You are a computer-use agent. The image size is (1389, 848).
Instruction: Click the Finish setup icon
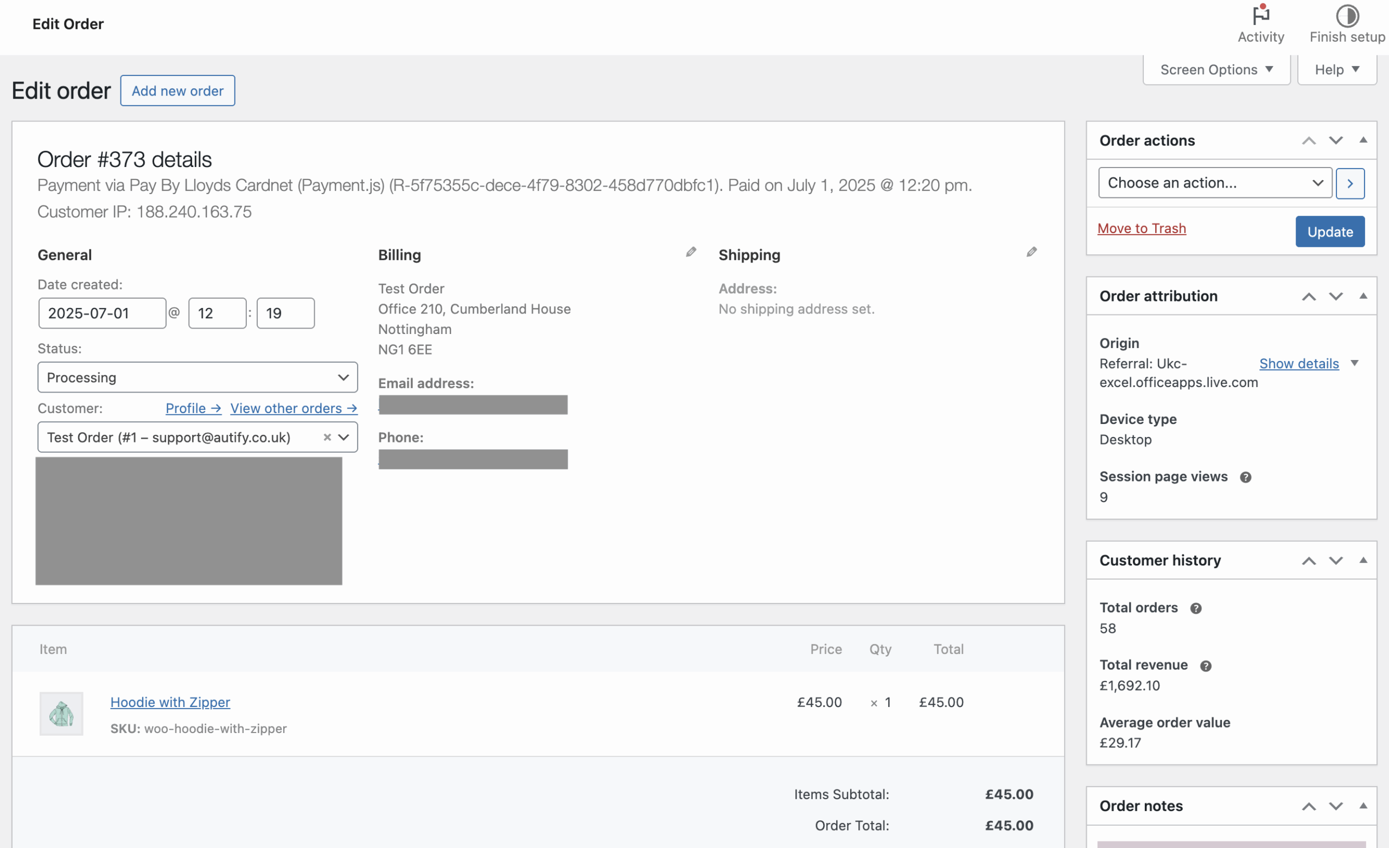[x=1348, y=16]
